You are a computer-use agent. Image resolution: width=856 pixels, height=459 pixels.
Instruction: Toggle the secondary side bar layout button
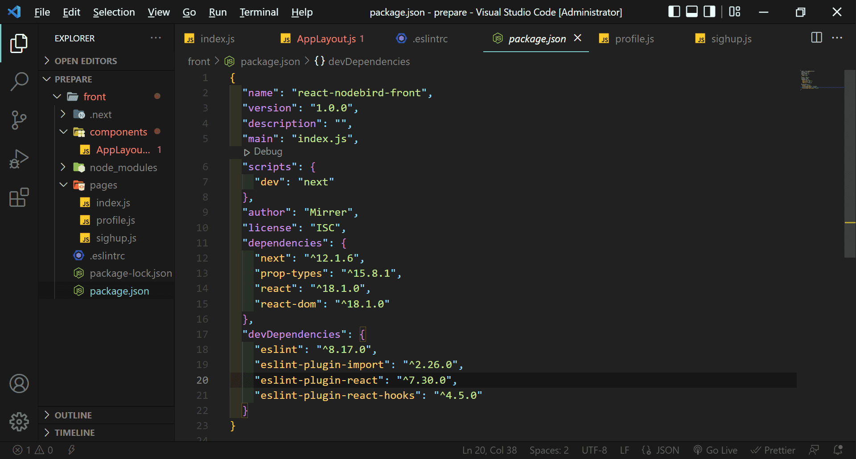709,12
